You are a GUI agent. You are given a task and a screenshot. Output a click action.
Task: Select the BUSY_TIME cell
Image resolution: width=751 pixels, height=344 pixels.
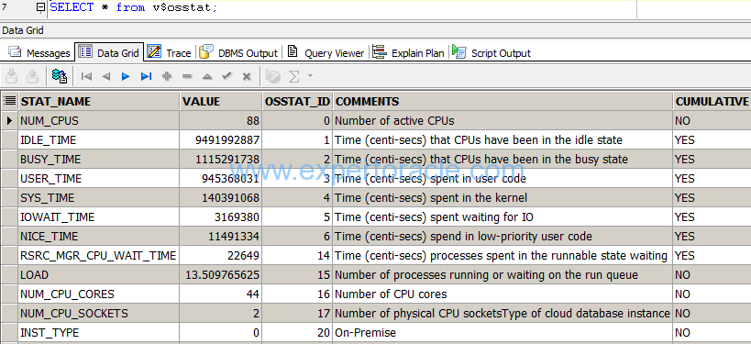pos(99,159)
